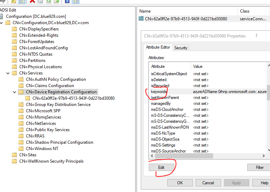270x192 pixels.
Task: Click the OK button in Properties dialog
Action: (x=180, y=183)
